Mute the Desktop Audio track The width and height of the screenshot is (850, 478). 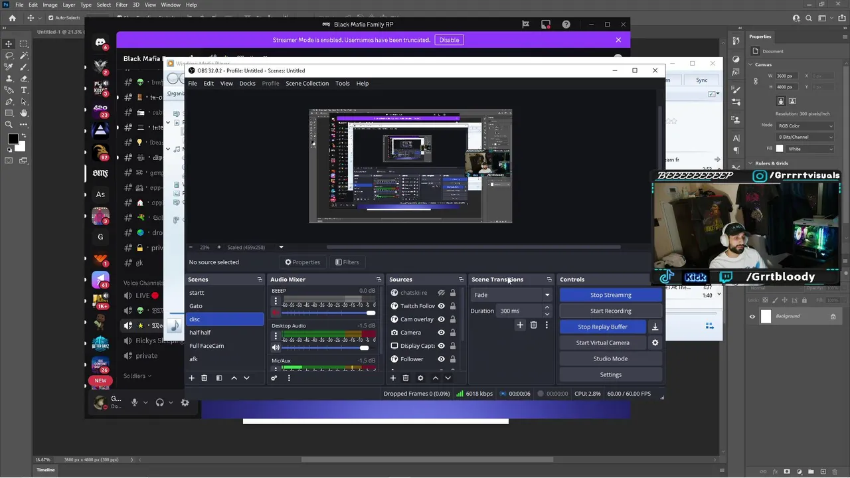[276, 347]
